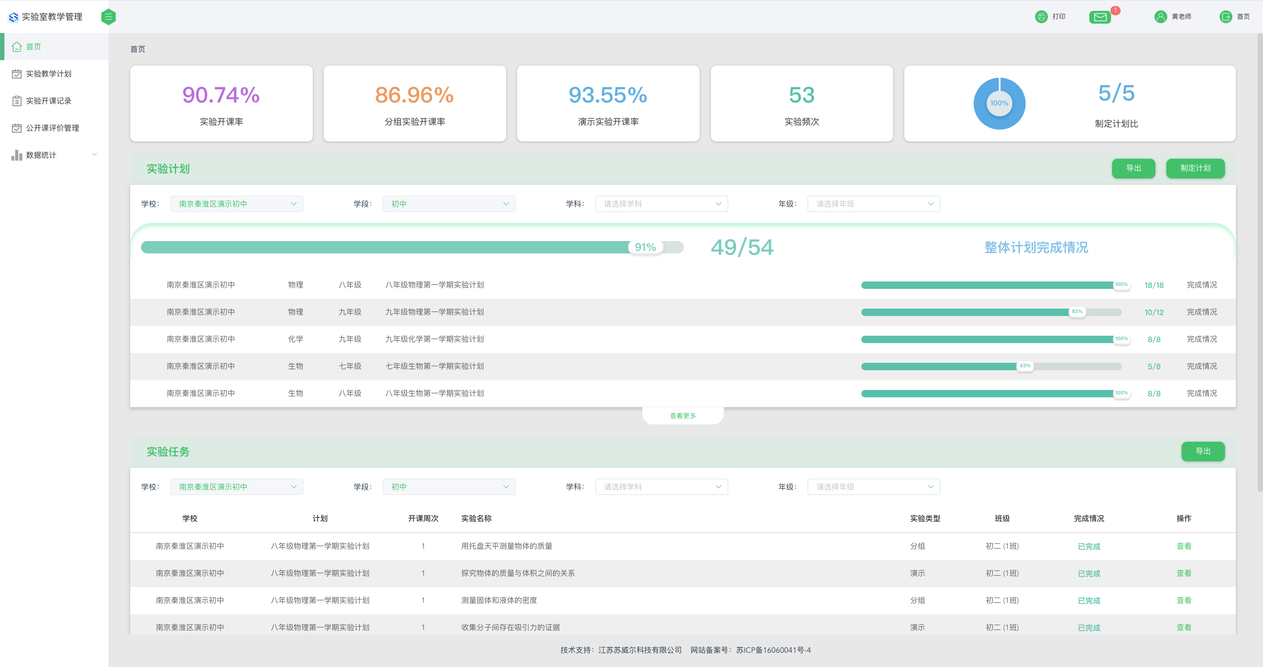Click 查看 for 用托盘天平测量物体的质量 row
Viewport: 1263px width, 667px height.
[1184, 546]
